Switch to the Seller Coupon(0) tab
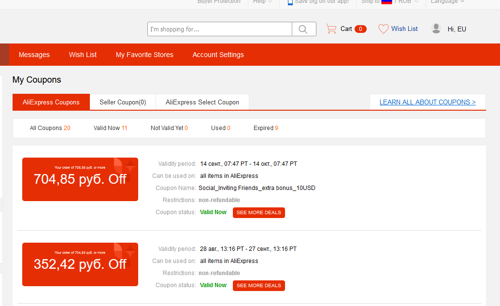The height and width of the screenshot is (306, 500). (123, 102)
